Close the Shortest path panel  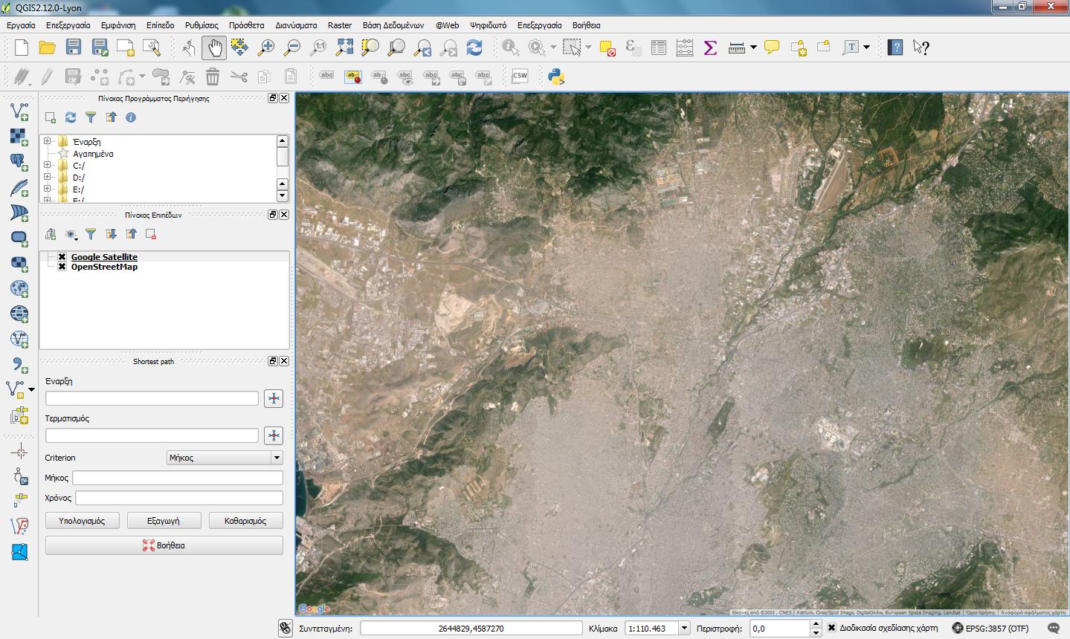tap(284, 361)
